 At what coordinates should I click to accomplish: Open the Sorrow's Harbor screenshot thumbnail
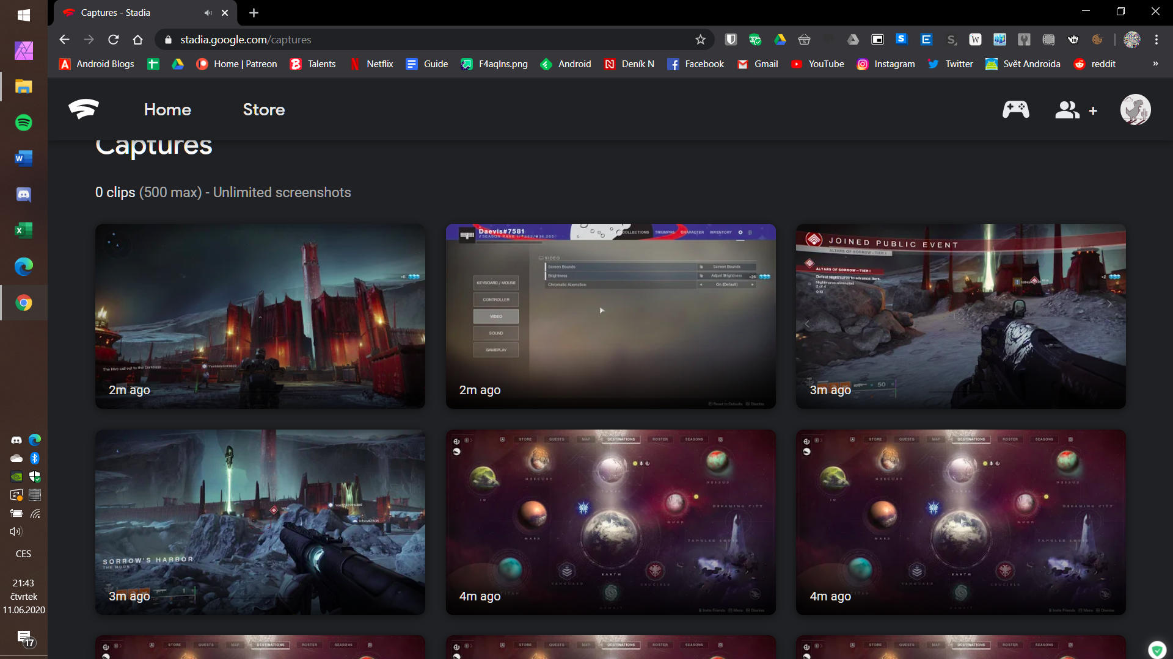coord(260,522)
